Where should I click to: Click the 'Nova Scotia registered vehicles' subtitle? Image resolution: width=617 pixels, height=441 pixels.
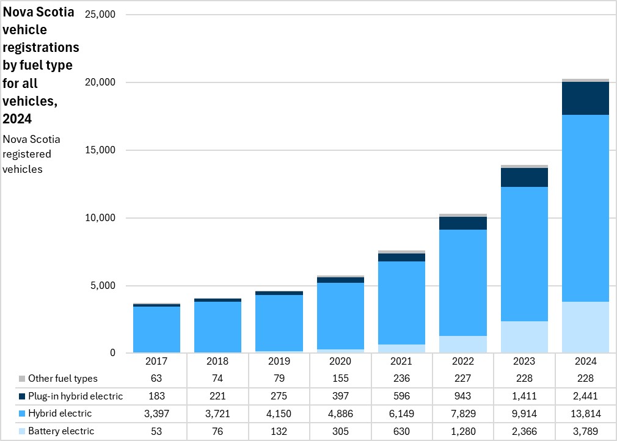(x=32, y=154)
